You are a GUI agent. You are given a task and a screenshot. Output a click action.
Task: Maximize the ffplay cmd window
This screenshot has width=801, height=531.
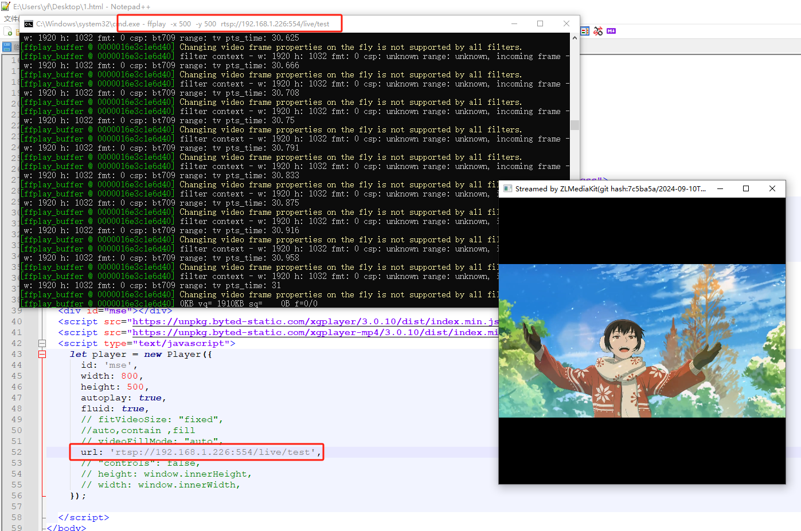(540, 23)
